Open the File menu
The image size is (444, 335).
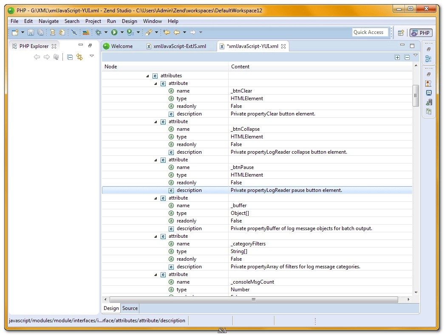coord(14,21)
